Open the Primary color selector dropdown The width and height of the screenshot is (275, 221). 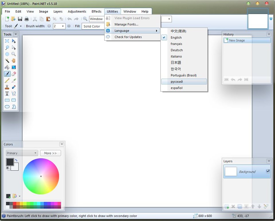tap(22, 153)
